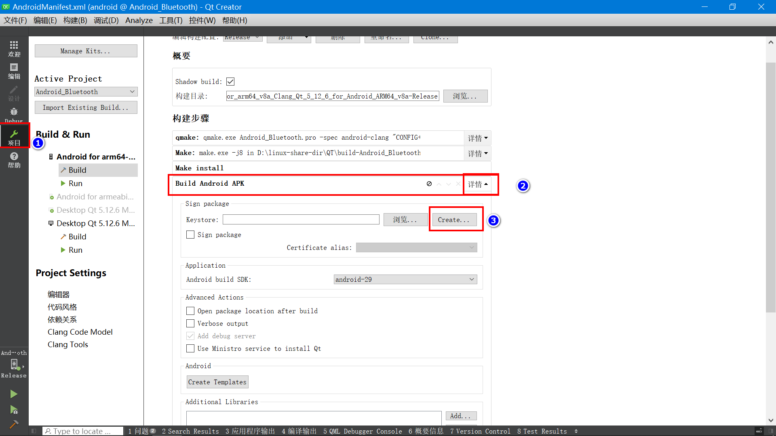Open Android build SDK combo box

(405, 279)
